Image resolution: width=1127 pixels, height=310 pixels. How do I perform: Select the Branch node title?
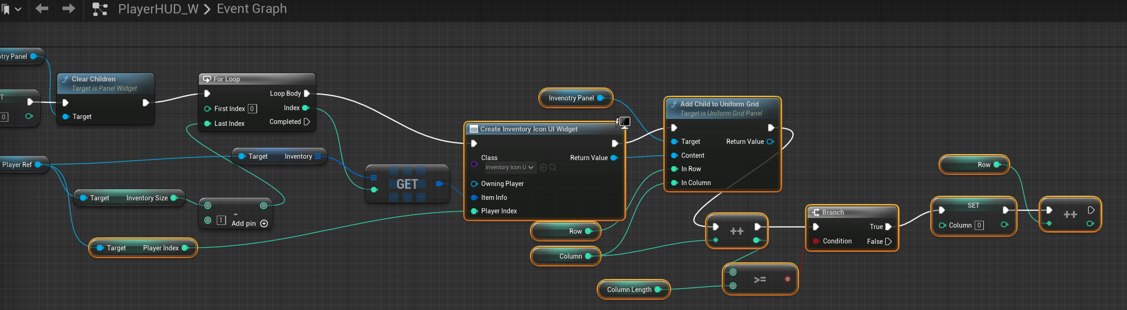click(x=833, y=212)
